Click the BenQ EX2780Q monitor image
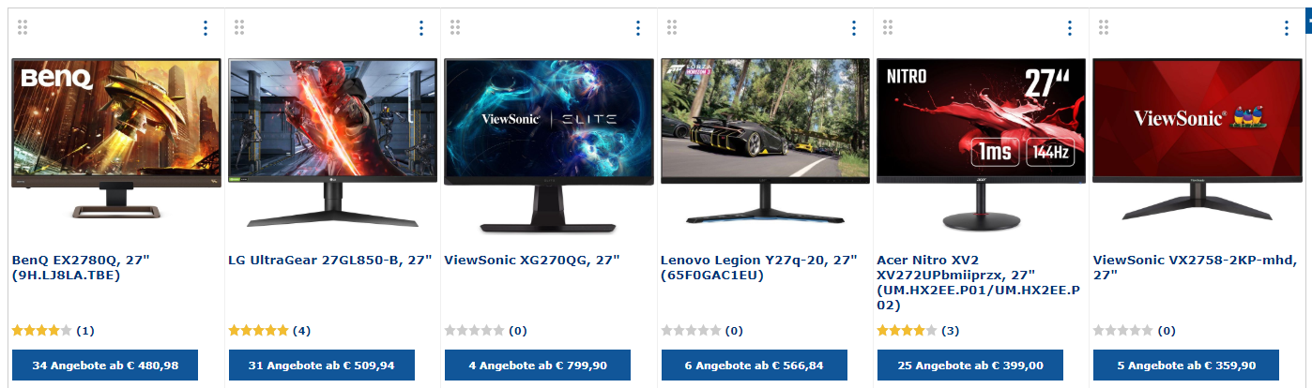 click(x=116, y=138)
